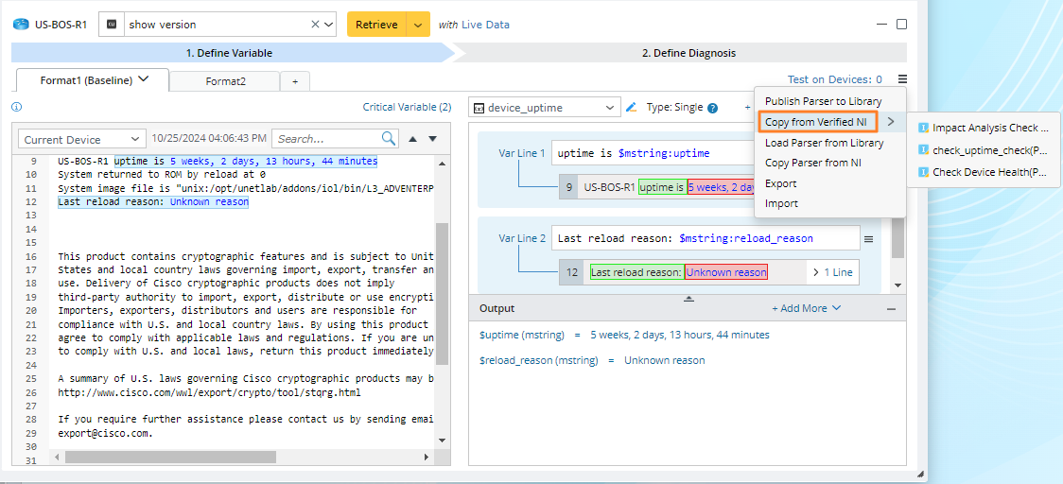This screenshot has width=1063, height=484.
Task: Click the Retrieve button
Action: 376,25
